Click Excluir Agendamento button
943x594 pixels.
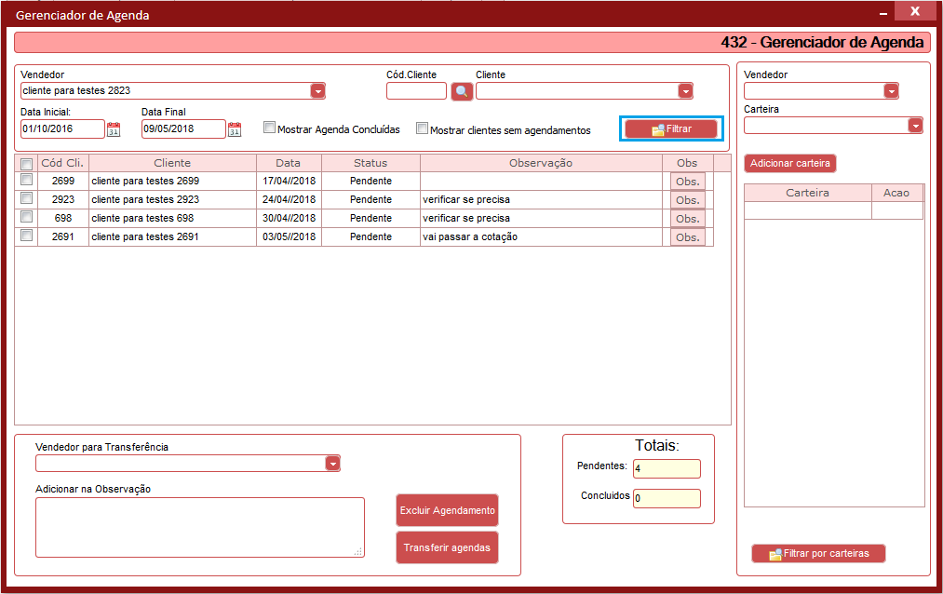point(448,510)
